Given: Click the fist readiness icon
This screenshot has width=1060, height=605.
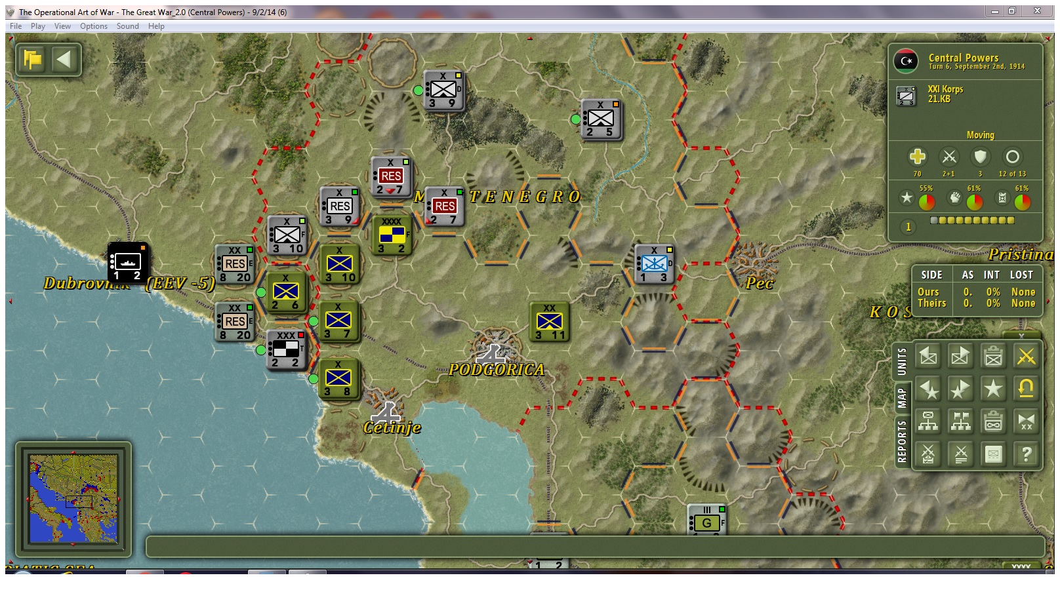Looking at the screenshot, I should click(955, 197).
